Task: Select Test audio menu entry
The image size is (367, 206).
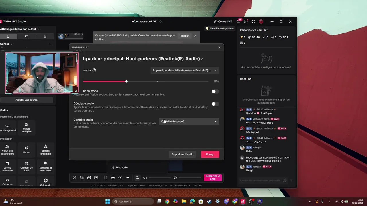Action: coord(137,167)
